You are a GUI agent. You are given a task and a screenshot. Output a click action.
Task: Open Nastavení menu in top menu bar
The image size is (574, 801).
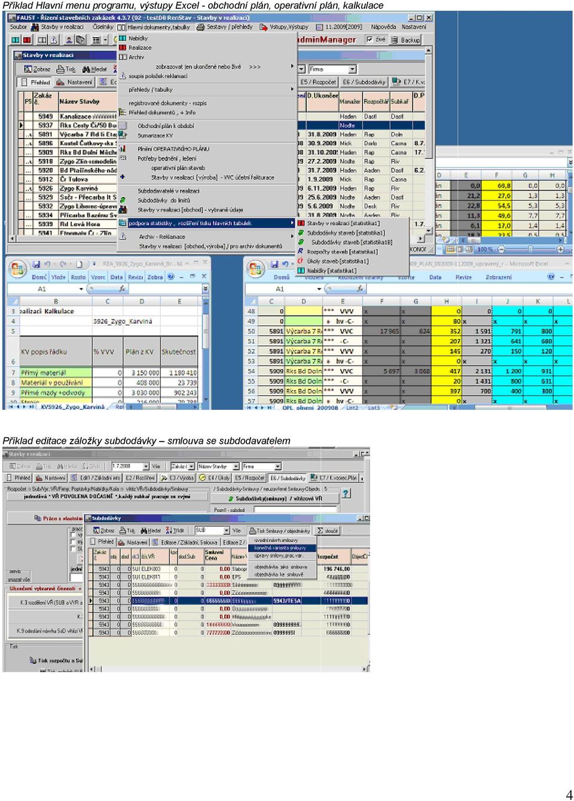tap(414, 27)
